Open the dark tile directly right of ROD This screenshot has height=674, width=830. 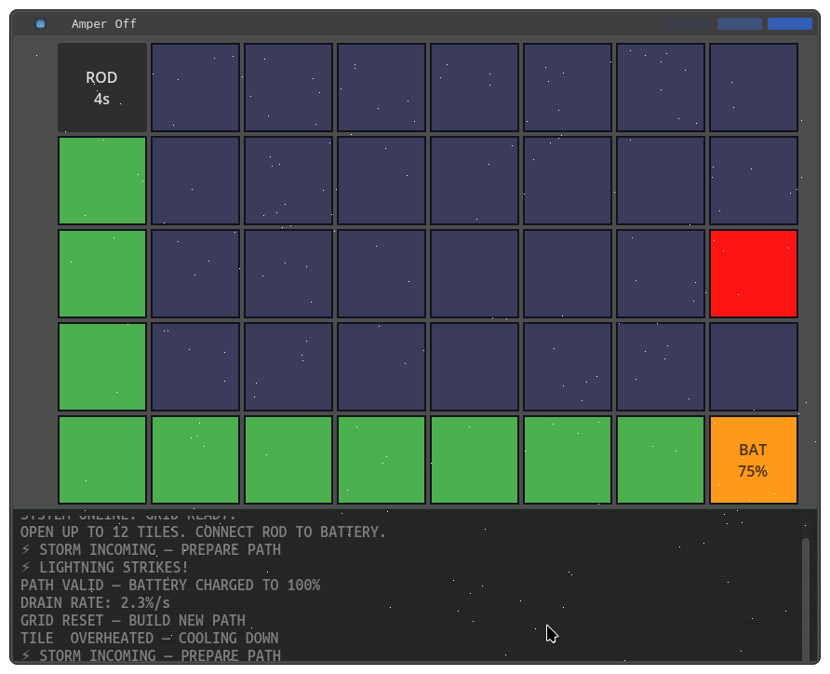[195, 88]
